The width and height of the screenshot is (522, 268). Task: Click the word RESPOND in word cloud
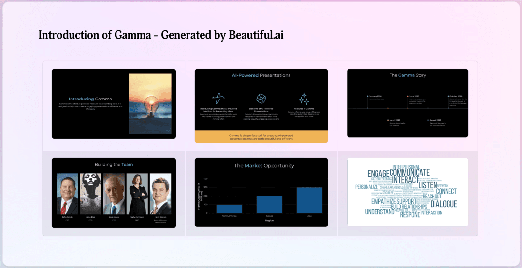pyautogui.click(x=410, y=215)
